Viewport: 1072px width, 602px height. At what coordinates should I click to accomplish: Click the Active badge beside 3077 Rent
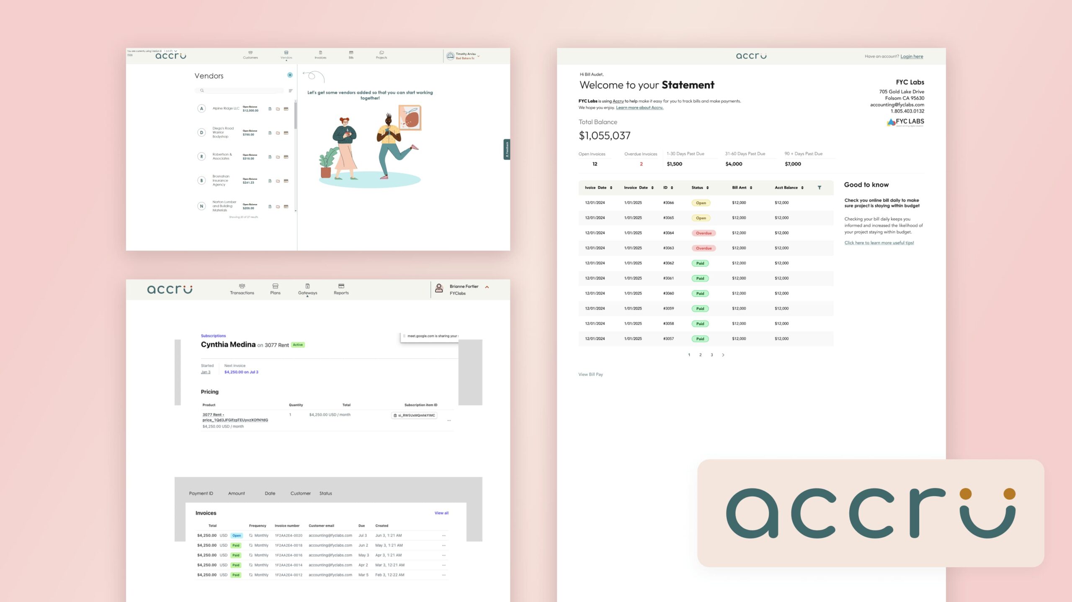pyautogui.click(x=298, y=345)
